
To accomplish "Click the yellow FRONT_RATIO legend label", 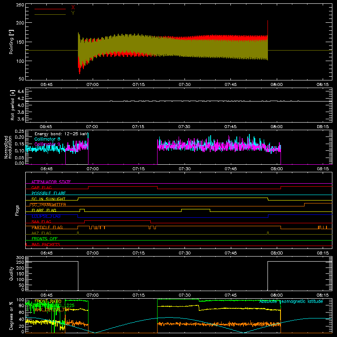I will pyautogui.click(x=48, y=301).
